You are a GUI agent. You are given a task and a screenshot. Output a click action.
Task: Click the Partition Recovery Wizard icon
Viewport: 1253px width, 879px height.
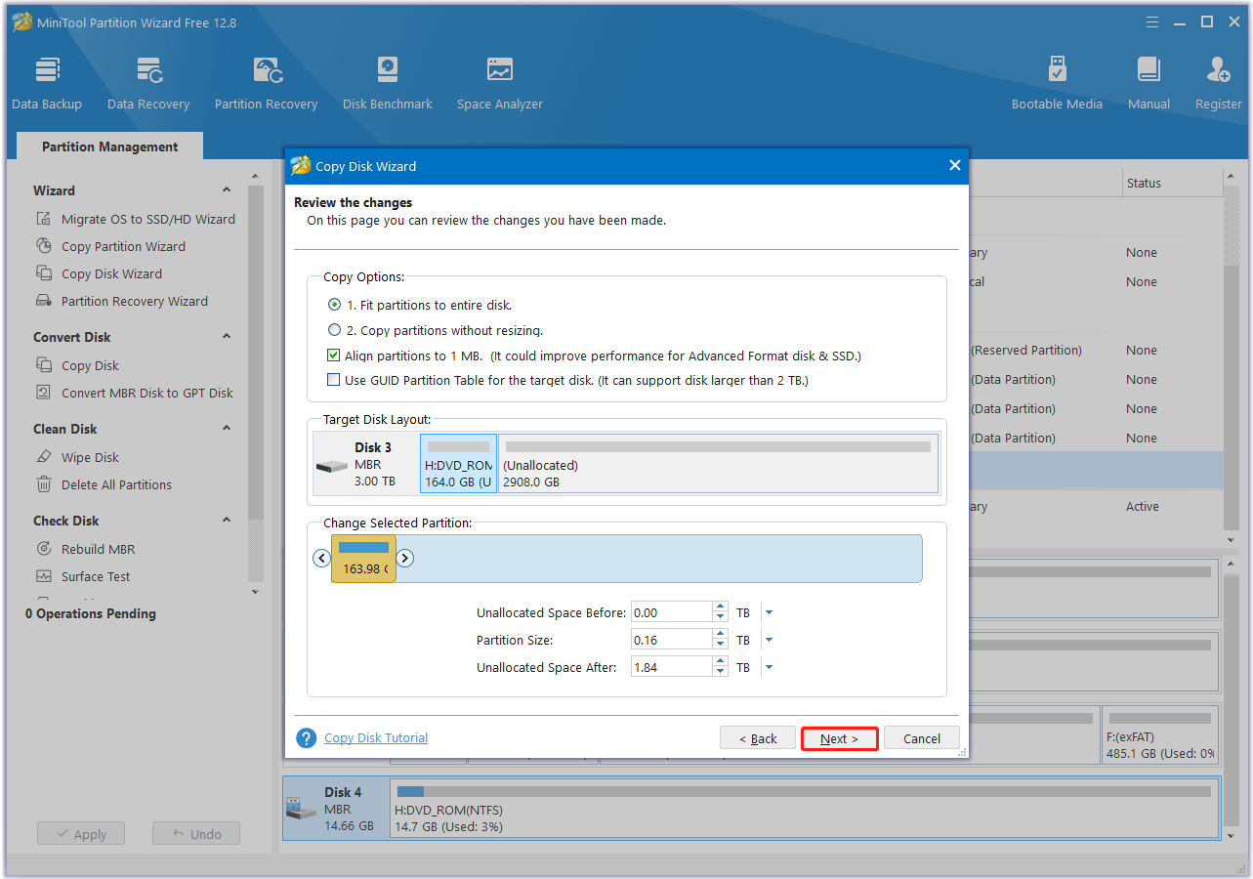coord(44,301)
